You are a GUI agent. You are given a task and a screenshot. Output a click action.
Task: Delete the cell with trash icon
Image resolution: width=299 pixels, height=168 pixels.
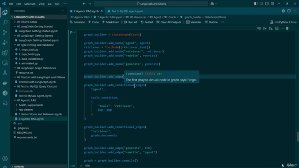click(287, 28)
